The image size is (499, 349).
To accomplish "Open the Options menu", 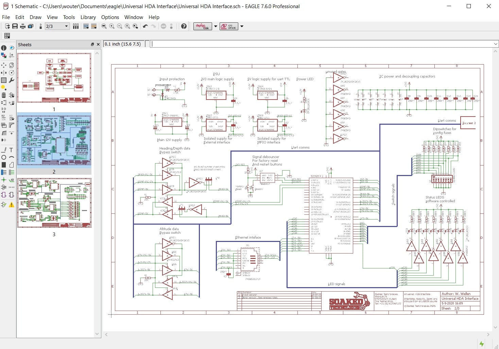I will (x=110, y=17).
